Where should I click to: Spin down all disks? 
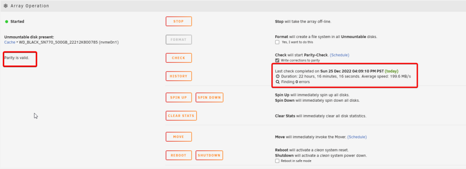[x=209, y=97]
